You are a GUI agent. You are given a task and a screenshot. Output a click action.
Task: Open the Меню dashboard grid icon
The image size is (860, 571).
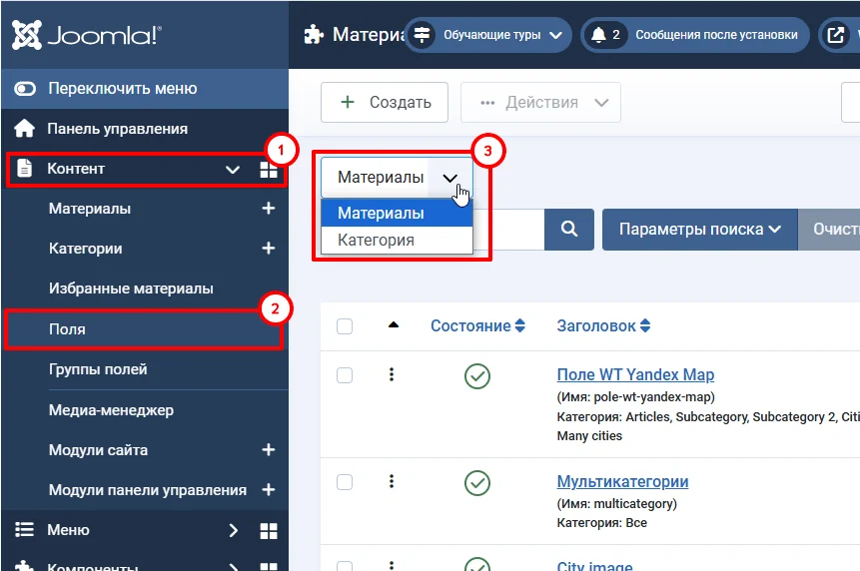(x=269, y=530)
